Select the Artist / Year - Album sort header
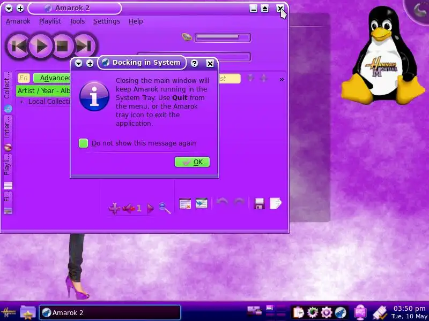The width and height of the screenshot is (429, 321). click(x=43, y=90)
